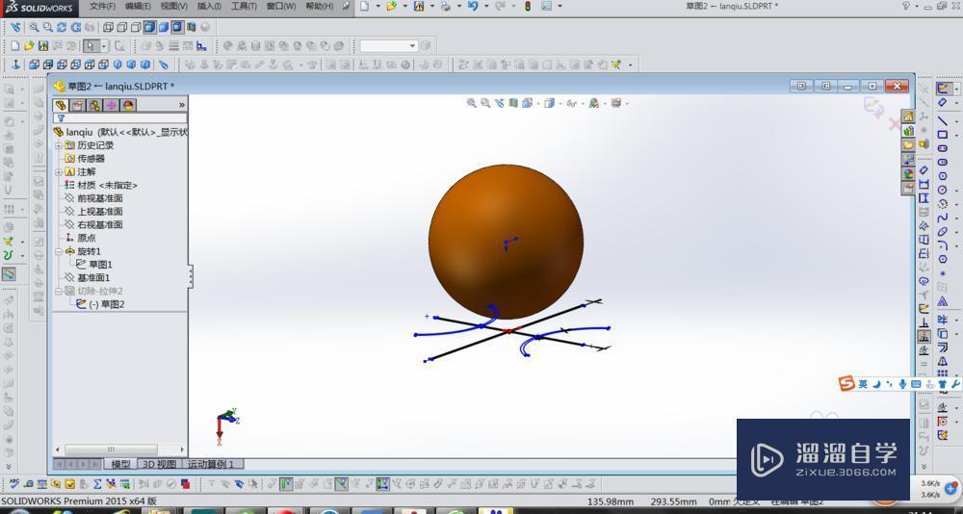The image size is (963, 514).
Task: Click the Print icon in title bar
Action: (445, 6)
